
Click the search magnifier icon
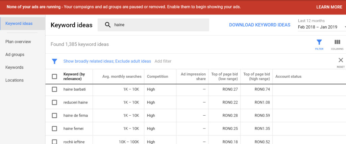coord(108,25)
